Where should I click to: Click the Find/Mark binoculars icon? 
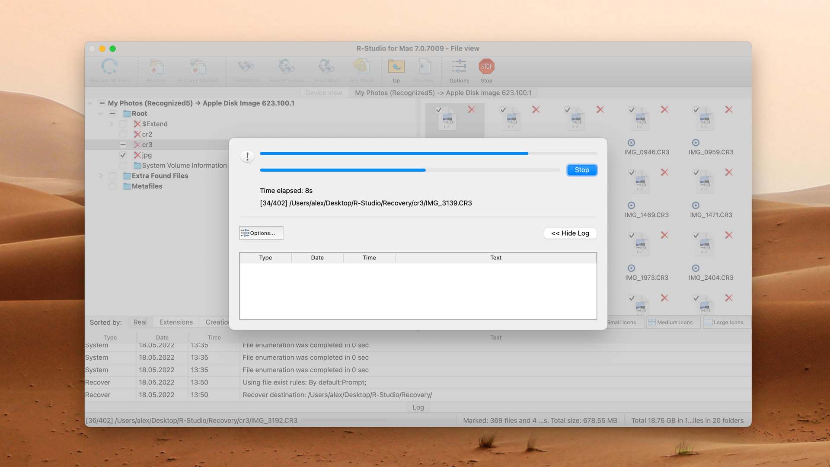point(246,67)
